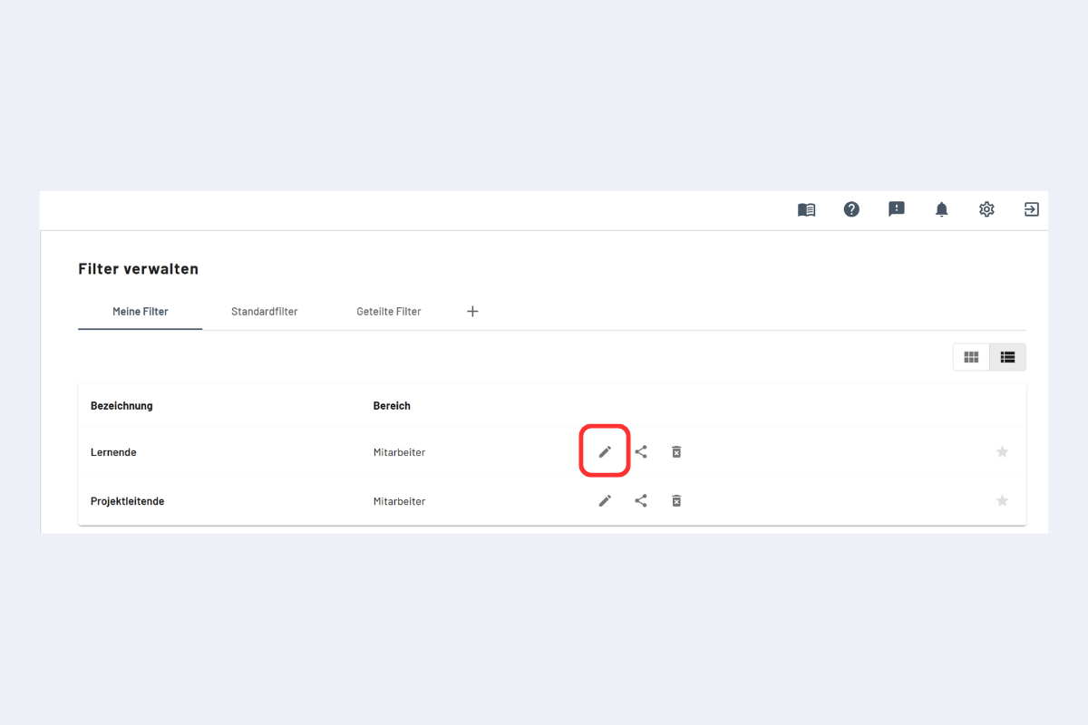This screenshot has width=1088, height=725.
Task: Edit the Lernende filter with the pencil icon
Action: point(605,450)
